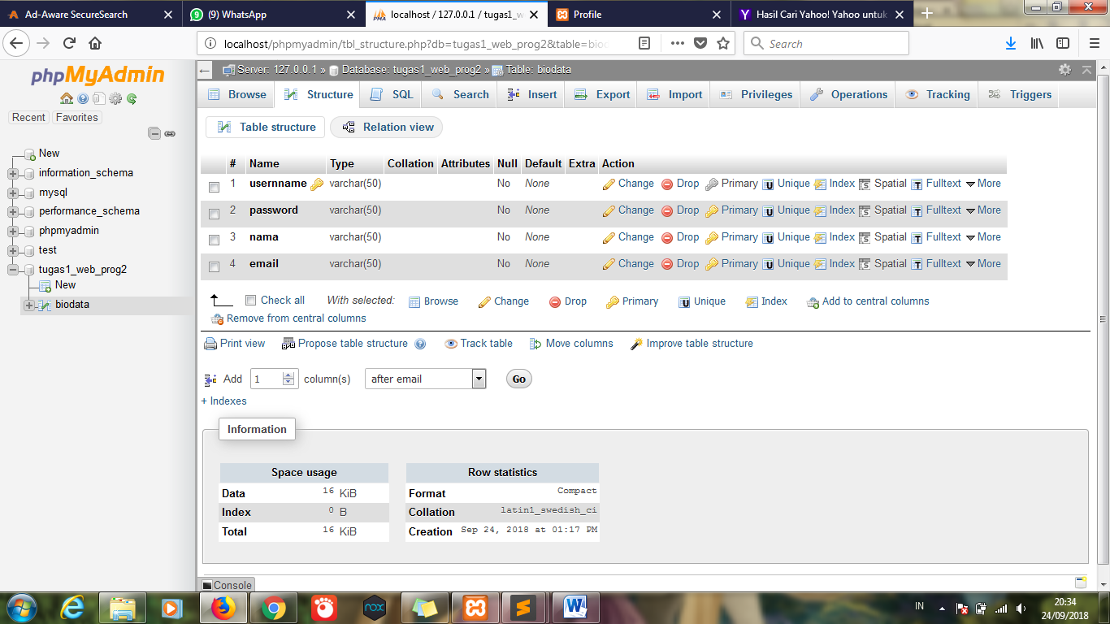
Task: Open the Relation view sub-tab
Action: coord(388,127)
